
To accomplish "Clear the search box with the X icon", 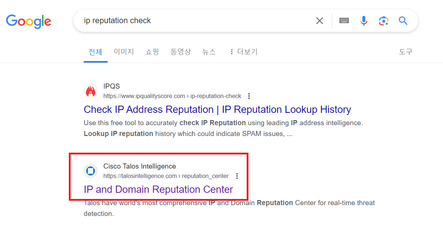I will 319,21.
